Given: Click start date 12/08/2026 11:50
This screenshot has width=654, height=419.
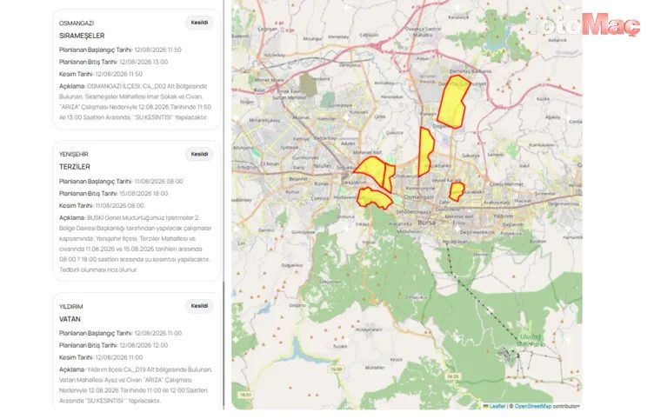Looking at the screenshot, I should [x=157, y=50].
